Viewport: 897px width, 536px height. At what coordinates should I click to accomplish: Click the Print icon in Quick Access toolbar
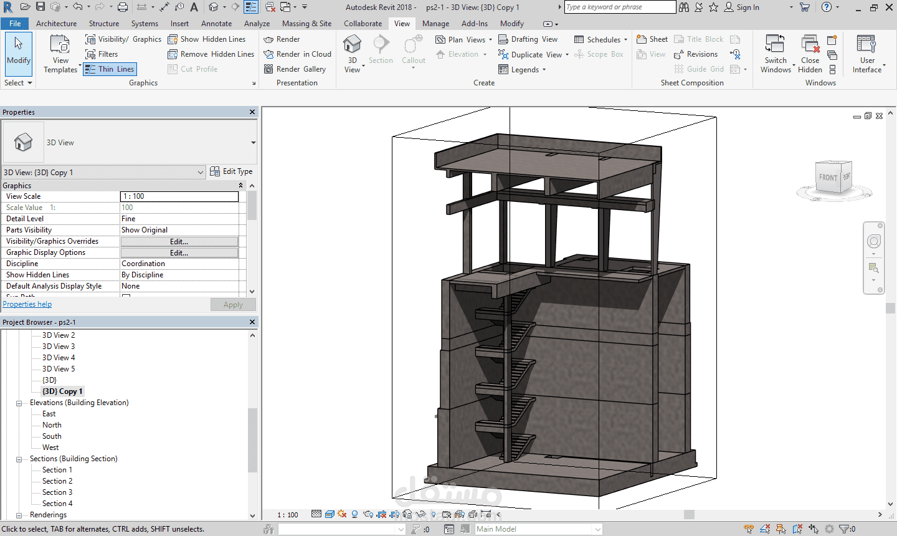(x=123, y=7)
